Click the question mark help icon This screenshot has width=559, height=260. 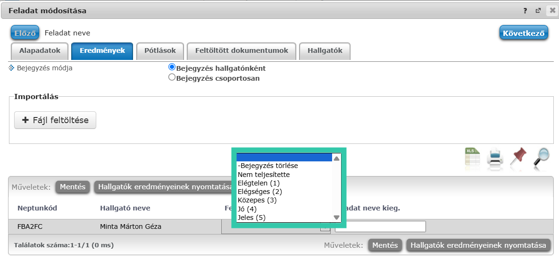(525, 10)
